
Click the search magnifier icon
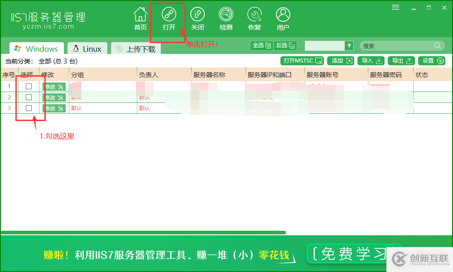pyautogui.click(x=438, y=46)
